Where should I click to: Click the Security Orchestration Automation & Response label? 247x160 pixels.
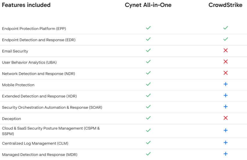coord(52,108)
